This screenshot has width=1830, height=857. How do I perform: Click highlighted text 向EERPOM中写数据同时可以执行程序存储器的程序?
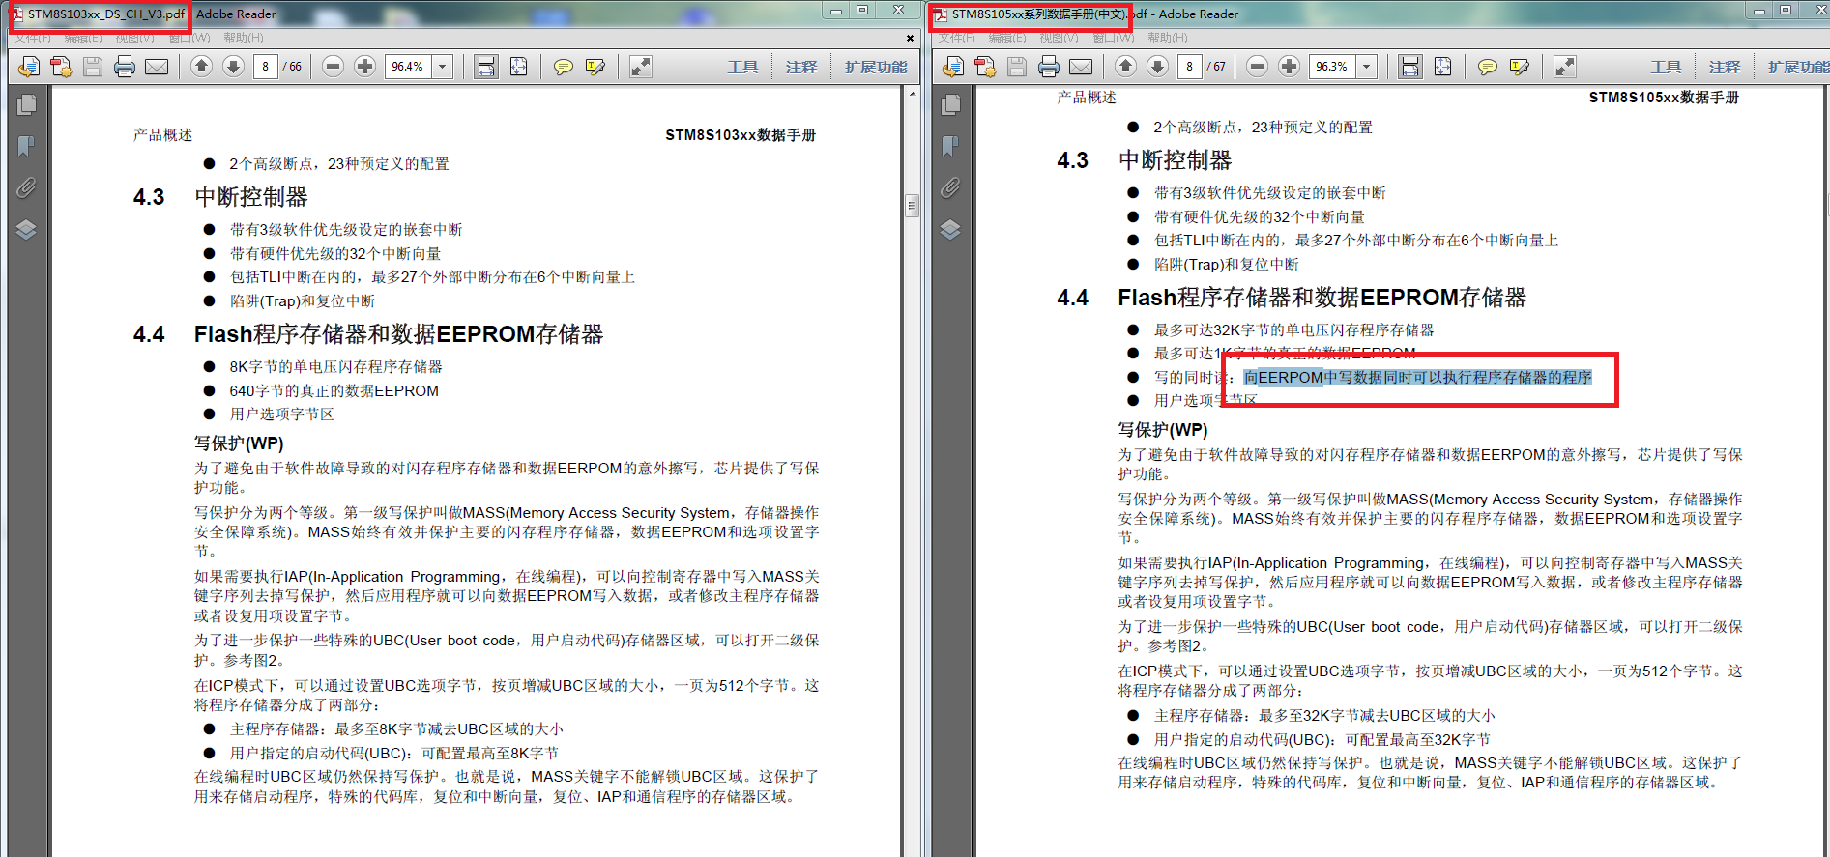1417,378
